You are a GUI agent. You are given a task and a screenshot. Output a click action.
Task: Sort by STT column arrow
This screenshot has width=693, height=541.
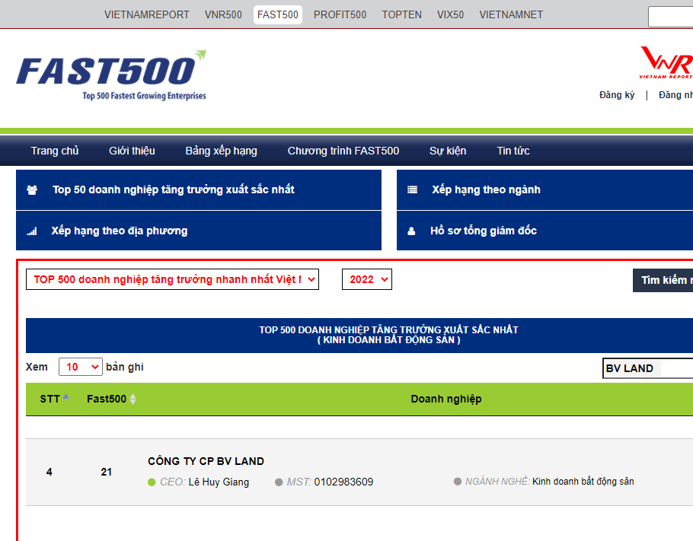(65, 396)
